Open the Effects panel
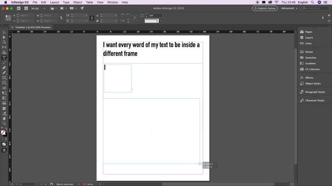 coord(307,78)
